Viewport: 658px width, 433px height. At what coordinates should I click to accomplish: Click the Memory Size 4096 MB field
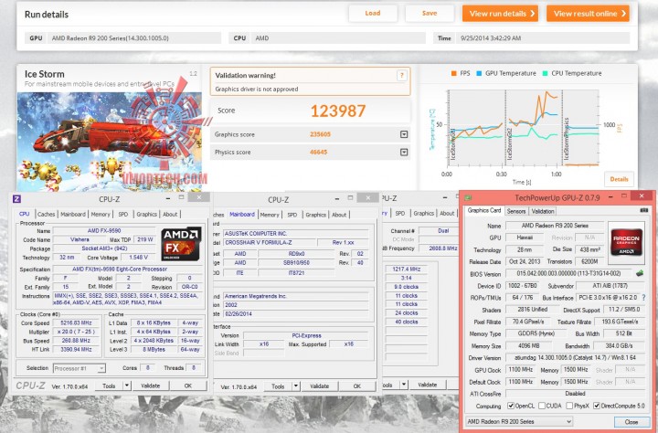[529, 346]
